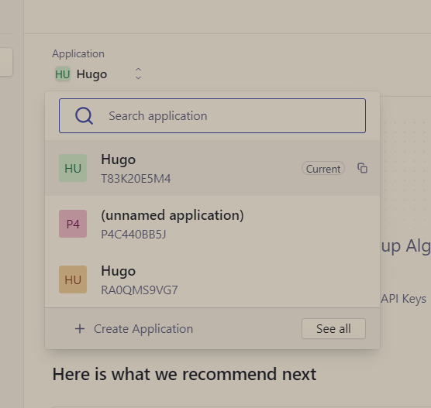The image size is (431, 408).
Task: Click the Here is what we recommend next heading
Action: tap(184, 374)
